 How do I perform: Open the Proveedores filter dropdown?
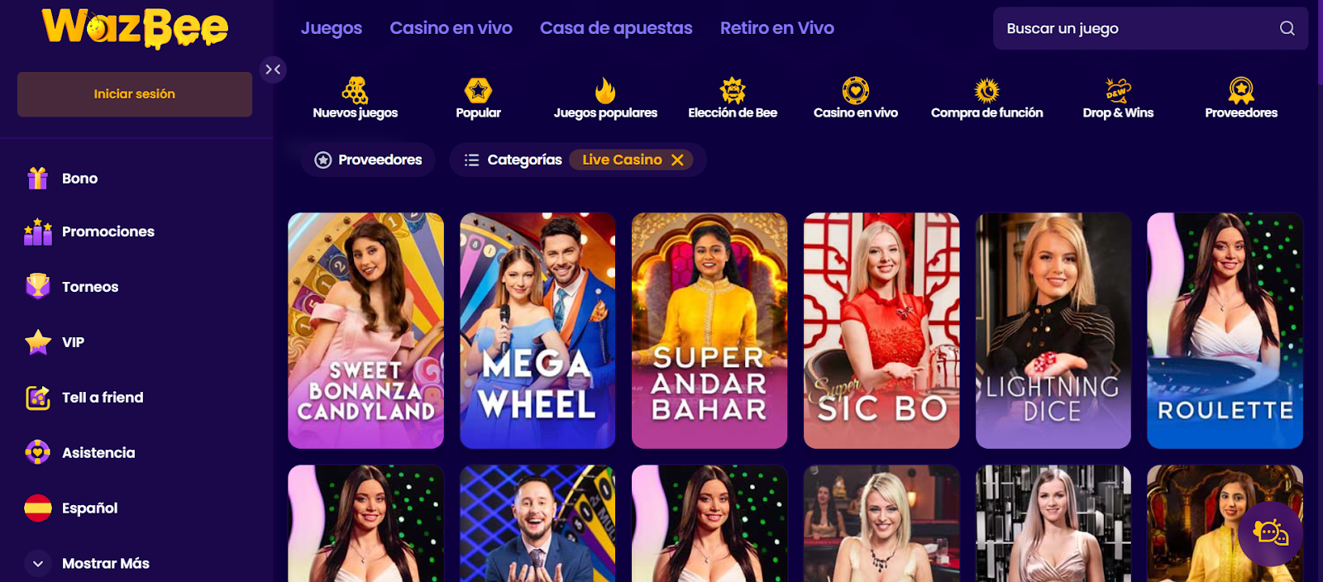368,160
